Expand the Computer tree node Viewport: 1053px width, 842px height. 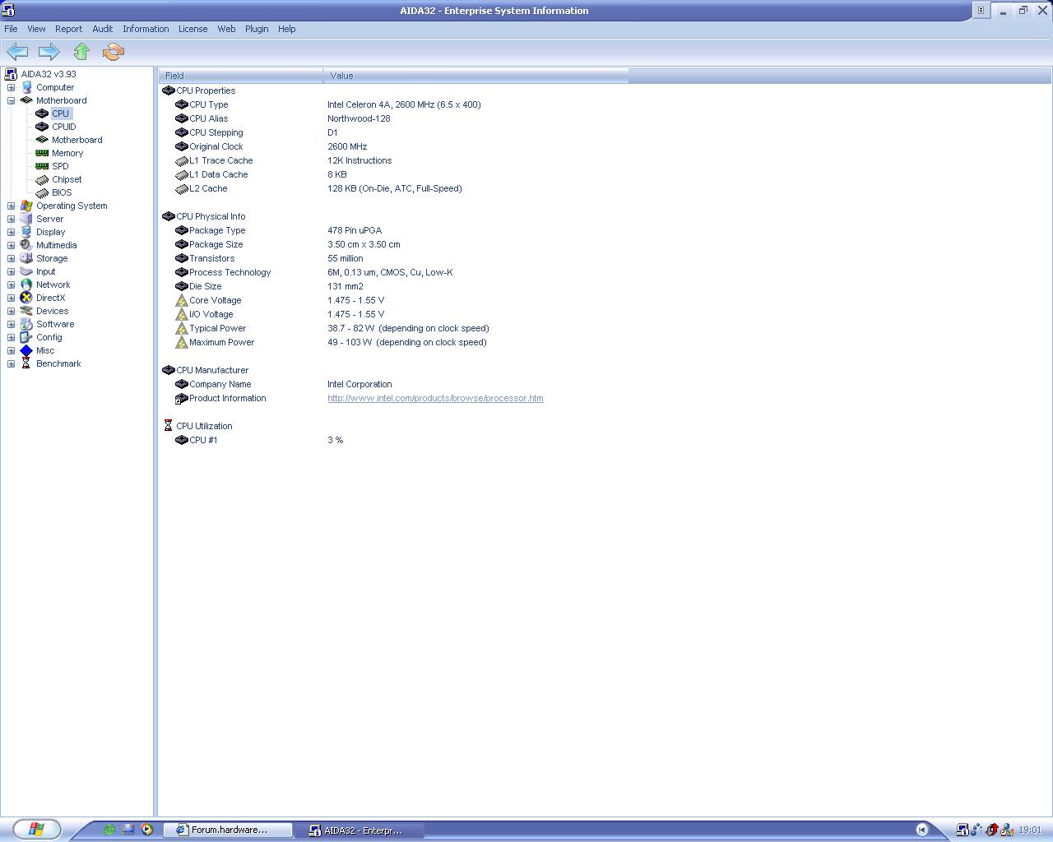(11, 87)
